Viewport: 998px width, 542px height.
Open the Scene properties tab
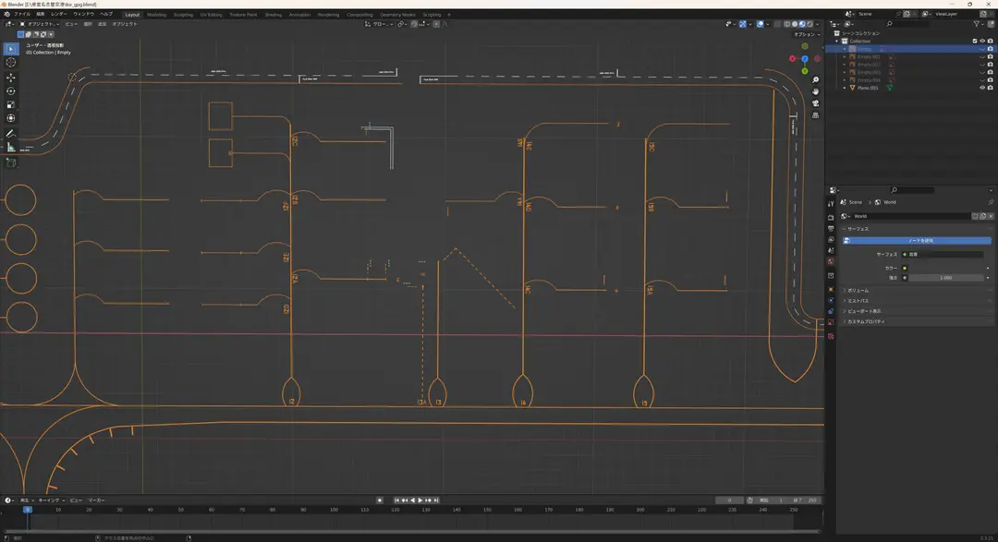coord(831,250)
